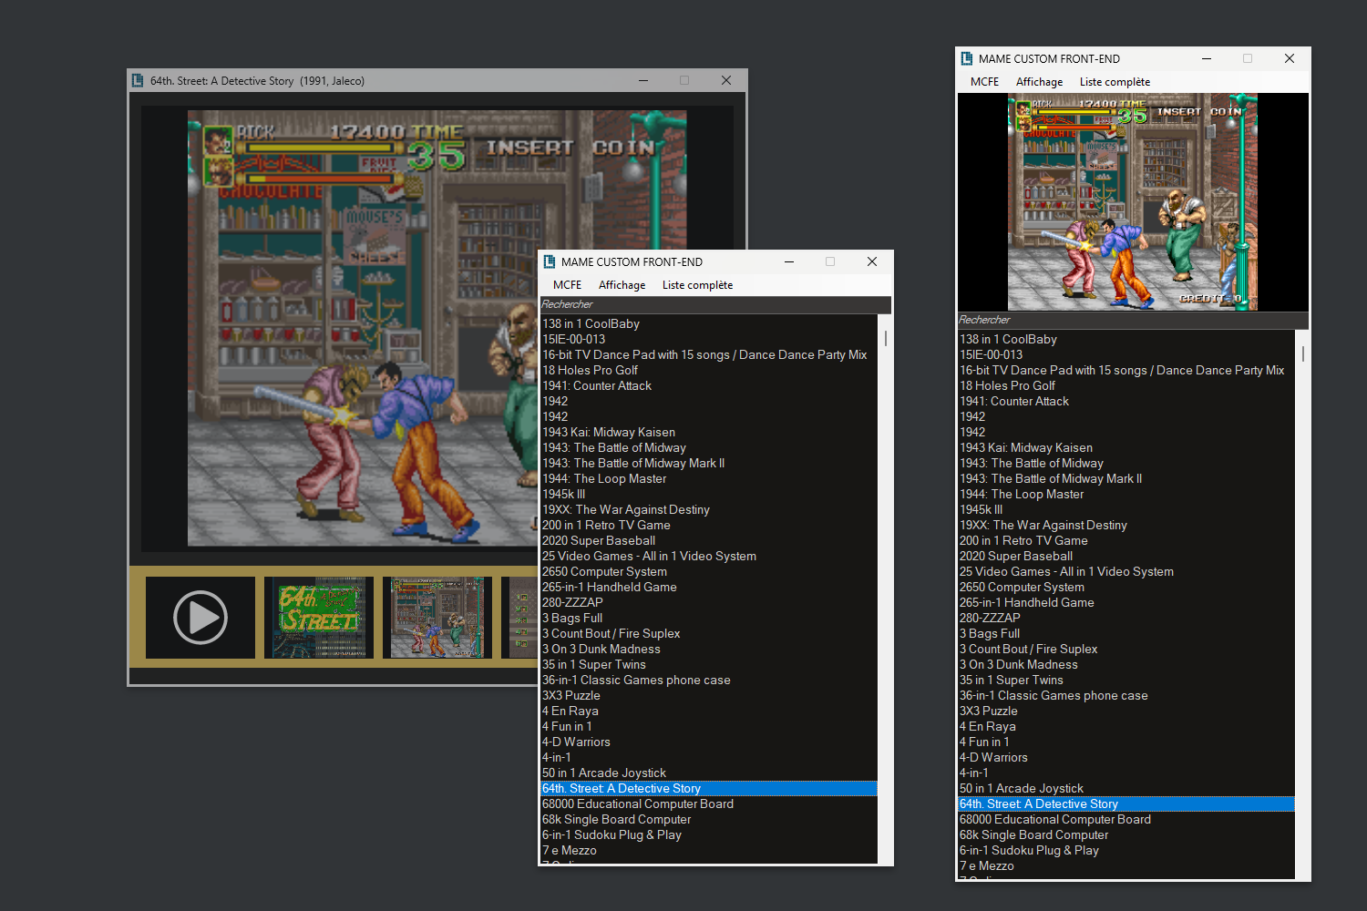Choose "25 Video Games - All in 1 Video System" in right window
Screen dimensions: 1367x911
click(1125, 571)
